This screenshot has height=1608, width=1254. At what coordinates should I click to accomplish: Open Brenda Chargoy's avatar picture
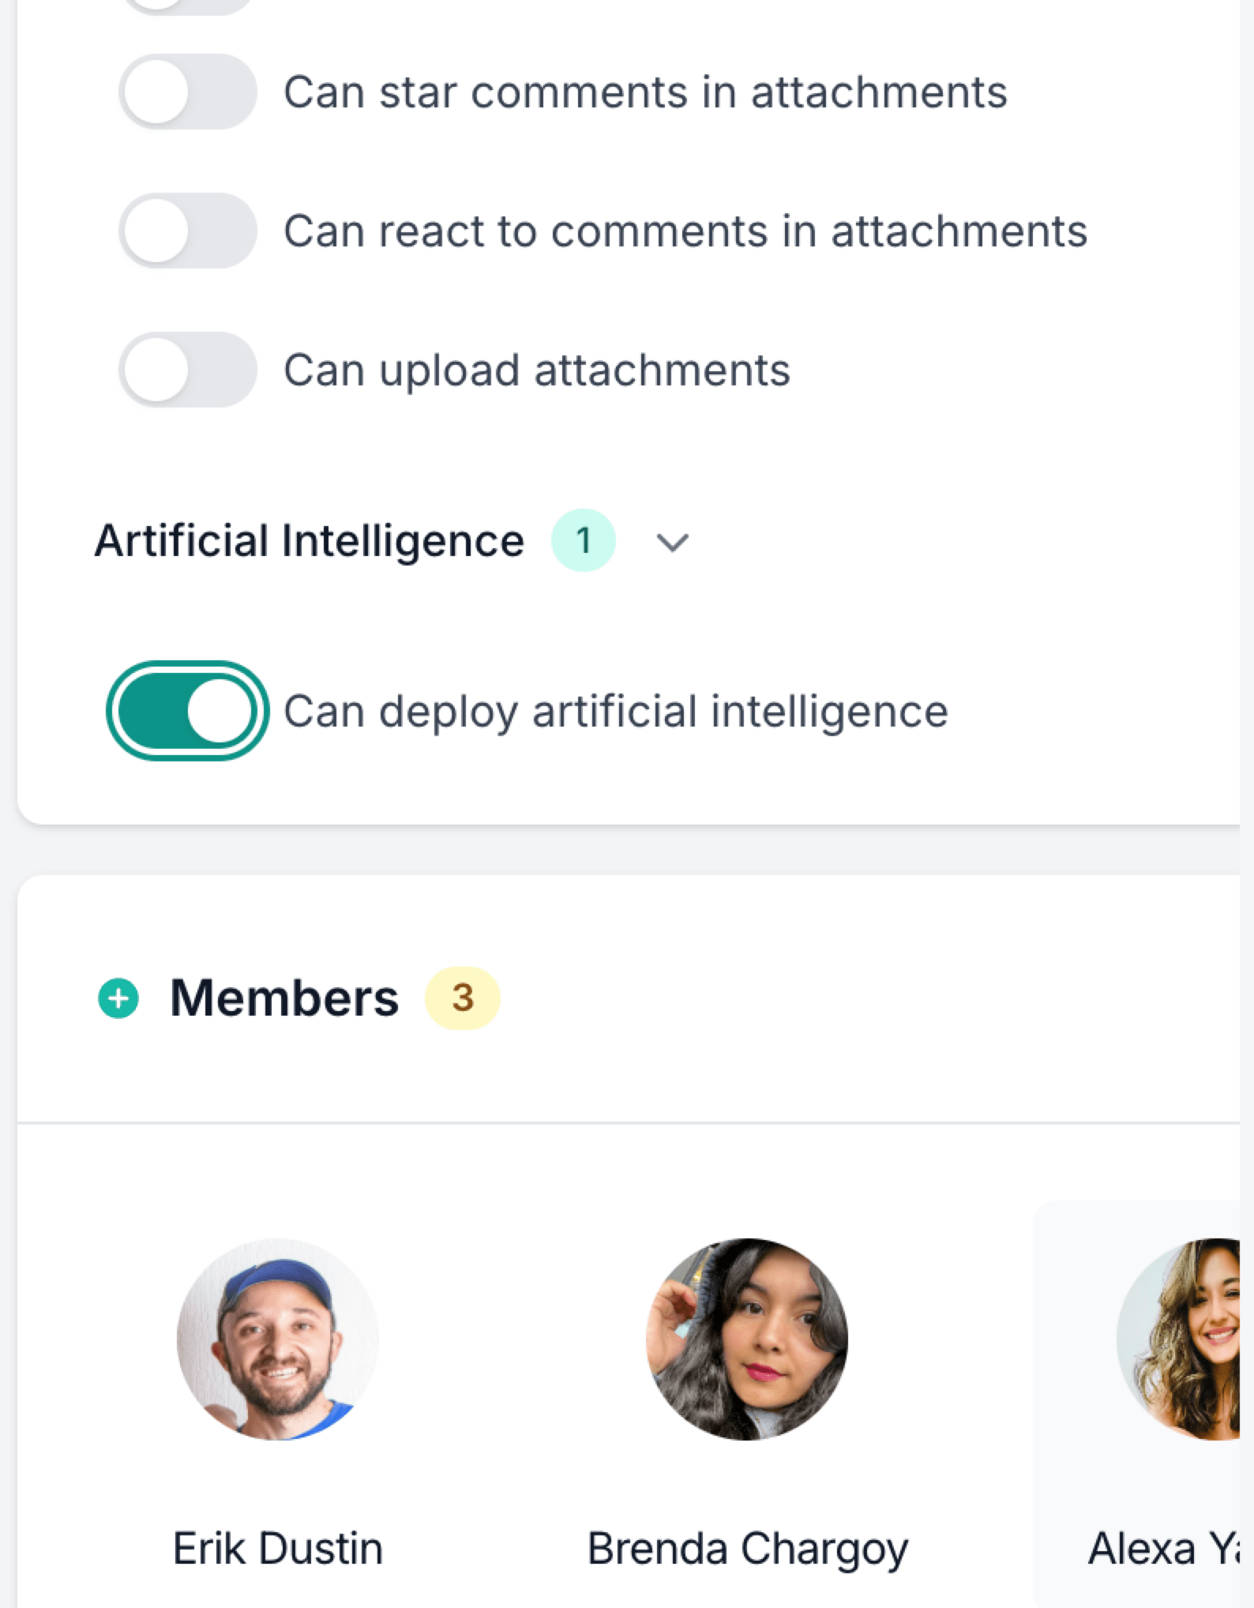click(747, 1339)
